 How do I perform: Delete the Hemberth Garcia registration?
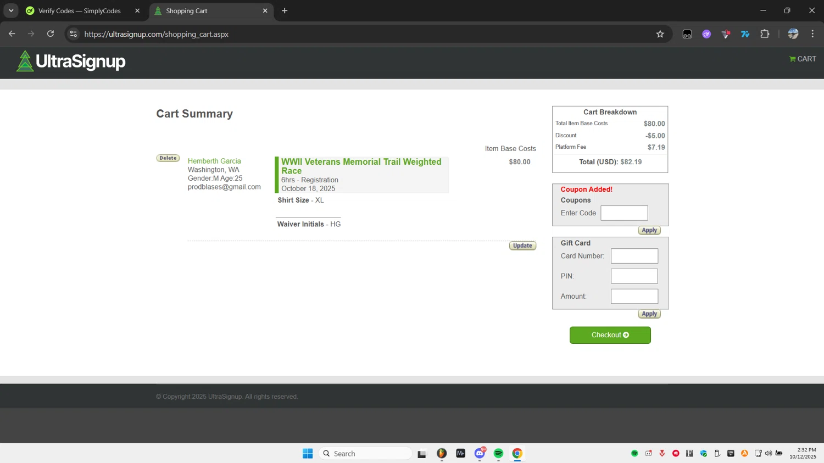point(168,158)
